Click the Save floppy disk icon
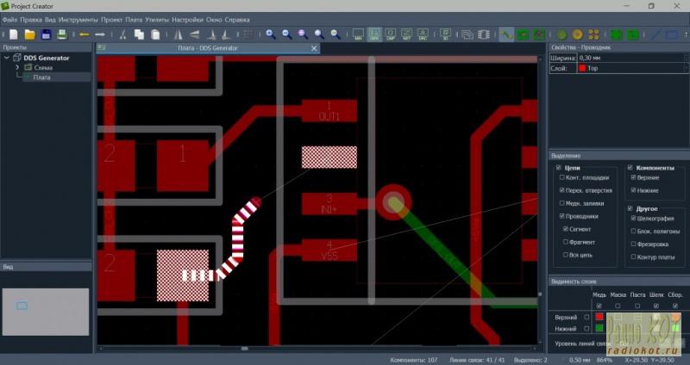 coord(47,34)
